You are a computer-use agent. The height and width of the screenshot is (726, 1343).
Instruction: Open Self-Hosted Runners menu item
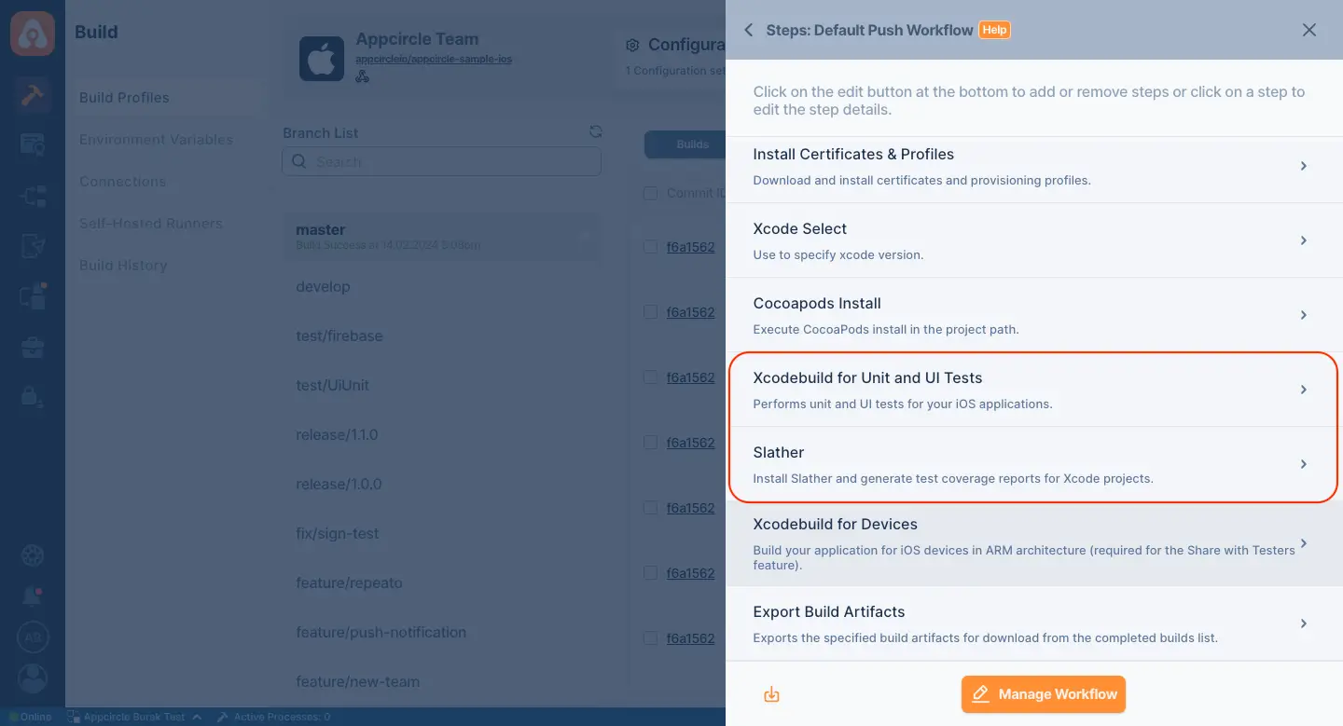pos(150,223)
